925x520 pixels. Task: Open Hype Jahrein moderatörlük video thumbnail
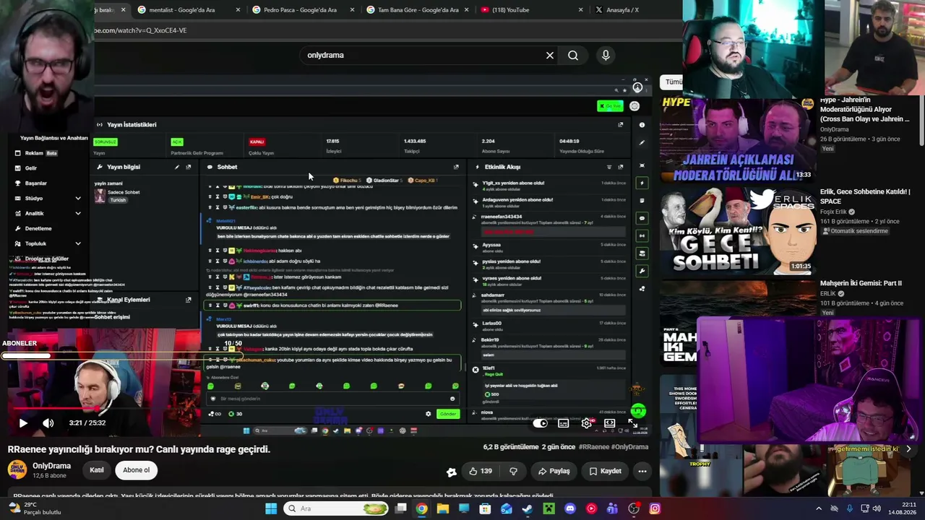pos(737,139)
